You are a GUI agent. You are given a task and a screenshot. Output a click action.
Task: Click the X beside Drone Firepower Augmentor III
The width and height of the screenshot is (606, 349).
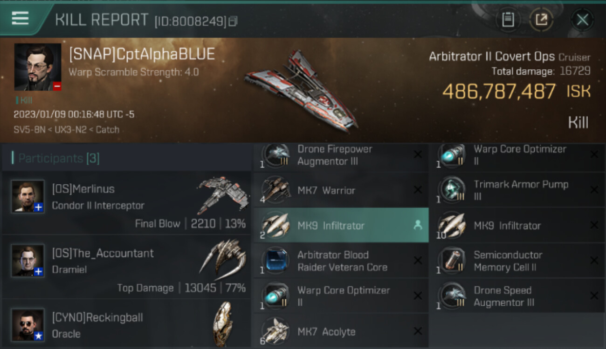418,154
